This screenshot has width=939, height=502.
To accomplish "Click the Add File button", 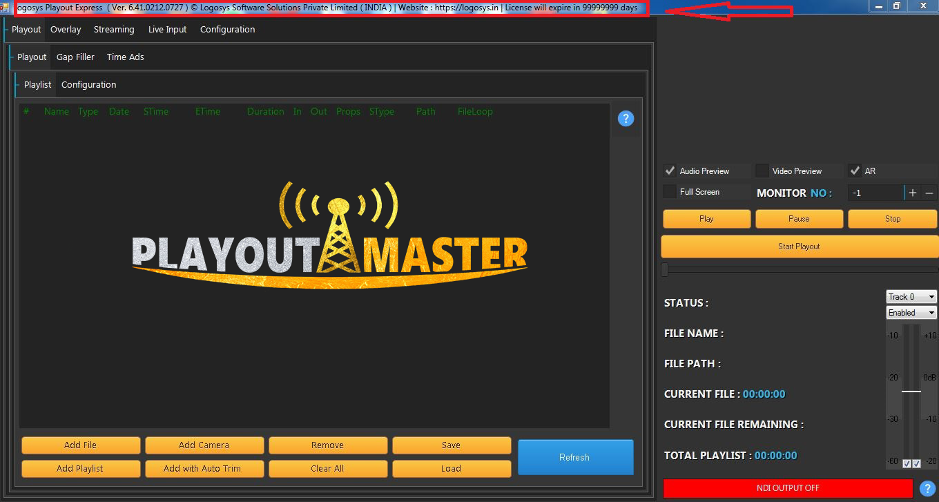I will (x=81, y=445).
